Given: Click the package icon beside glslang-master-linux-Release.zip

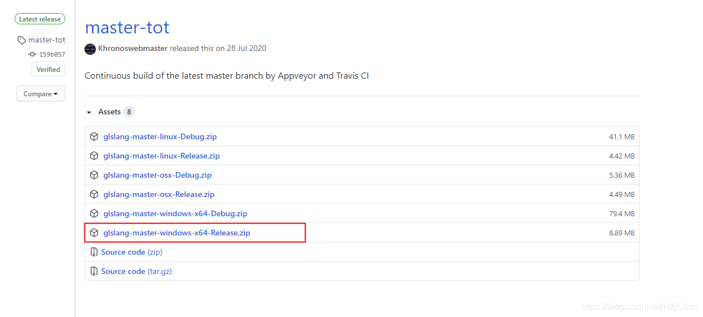Looking at the screenshot, I should pyautogui.click(x=95, y=156).
